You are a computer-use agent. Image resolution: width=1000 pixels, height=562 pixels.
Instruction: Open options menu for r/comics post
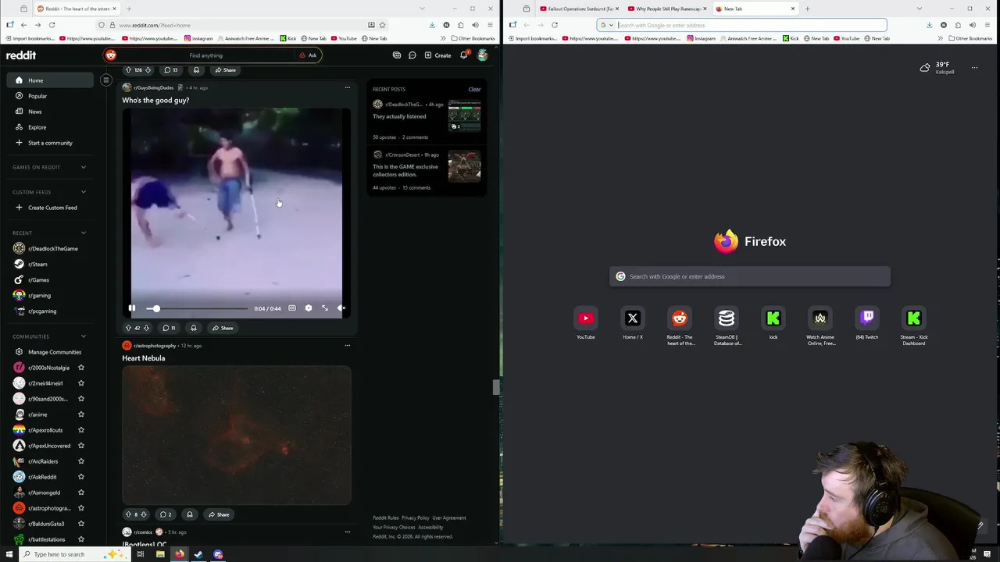pos(348,532)
